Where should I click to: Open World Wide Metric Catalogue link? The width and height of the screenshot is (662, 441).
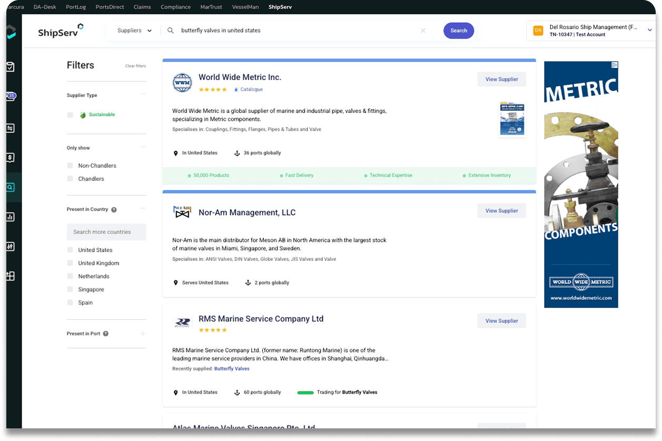[x=249, y=90]
